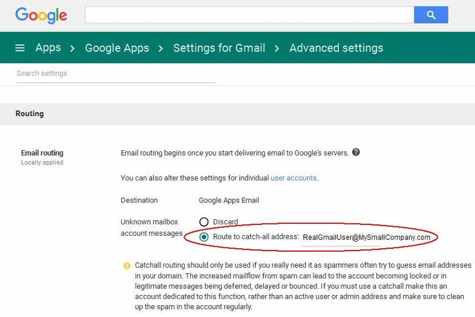Image resolution: width=475 pixels, height=317 pixels.
Task: Click the yellow catchall warning icon
Action: (x=127, y=266)
